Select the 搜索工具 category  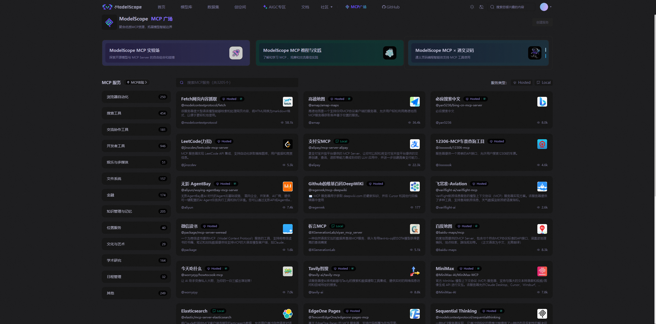click(x=136, y=113)
